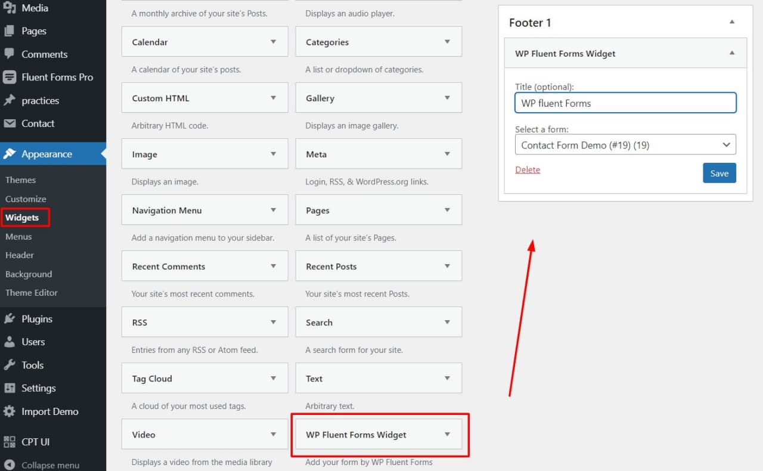Click the Title (optional) input field

pyautogui.click(x=625, y=103)
